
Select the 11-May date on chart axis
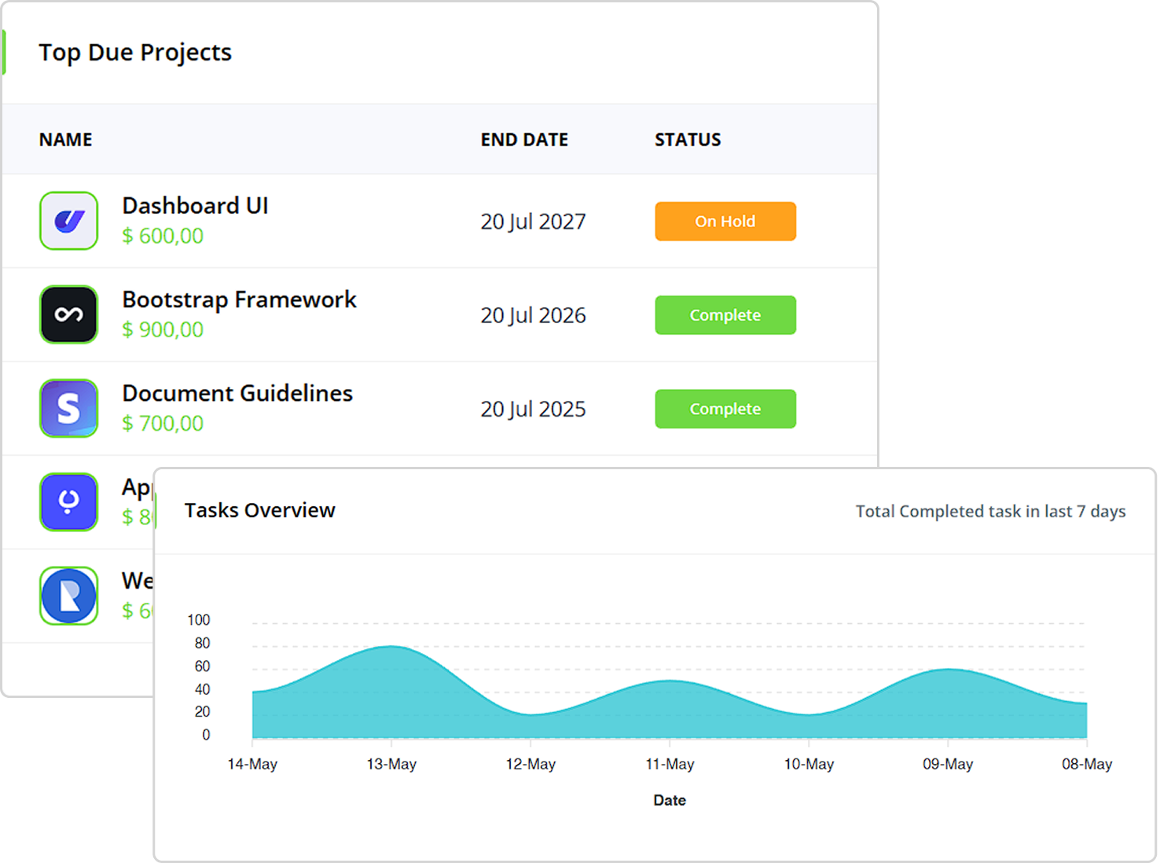coord(670,764)
